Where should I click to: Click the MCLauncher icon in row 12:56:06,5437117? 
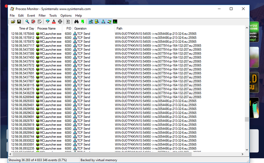coord(38,45)
